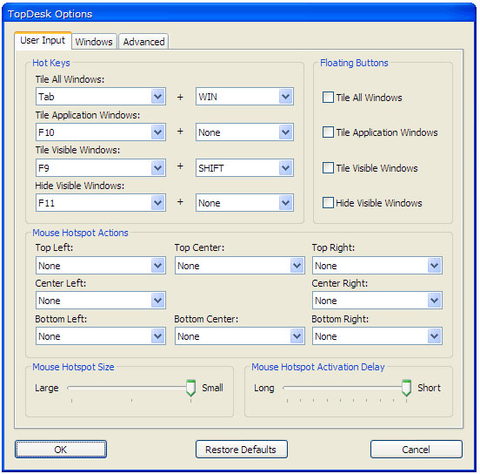Open the SHIFT modifier dropdown
The height and width of the screenshot is (474, 480).
click(x=244, y=168)
